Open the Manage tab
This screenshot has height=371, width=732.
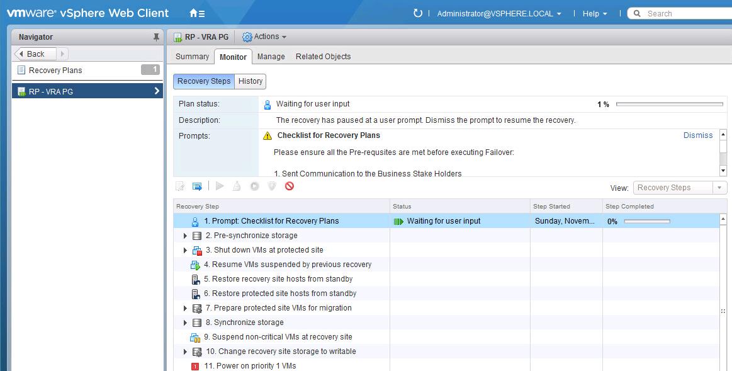tap(271, 57)
